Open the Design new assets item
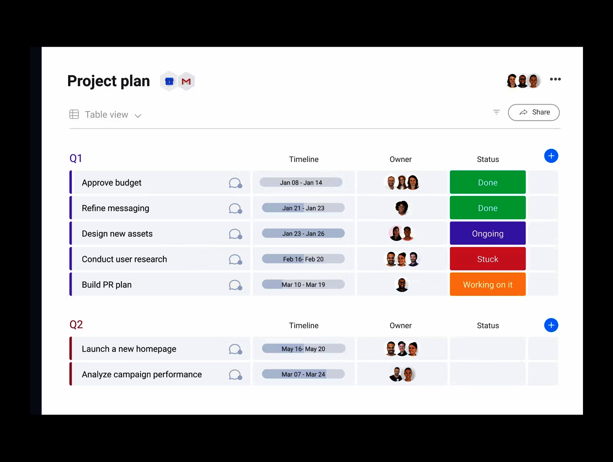This screenshot has height=462, width=613. pyautogui.click(x=117, y=234)
